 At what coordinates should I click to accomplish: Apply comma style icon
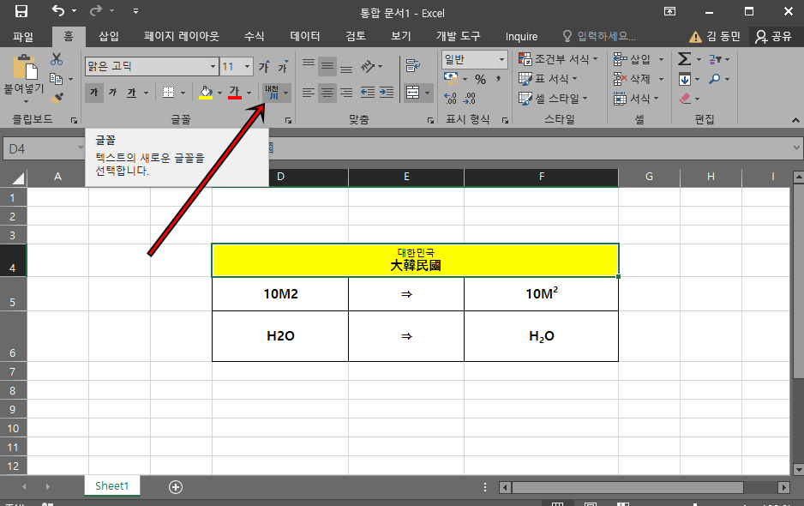(x=498, y=79)
